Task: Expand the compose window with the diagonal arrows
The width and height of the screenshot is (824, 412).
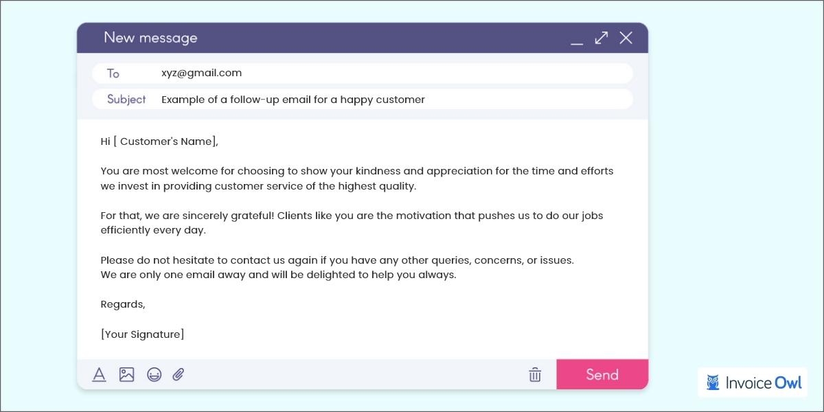Action: click(601, 38)
